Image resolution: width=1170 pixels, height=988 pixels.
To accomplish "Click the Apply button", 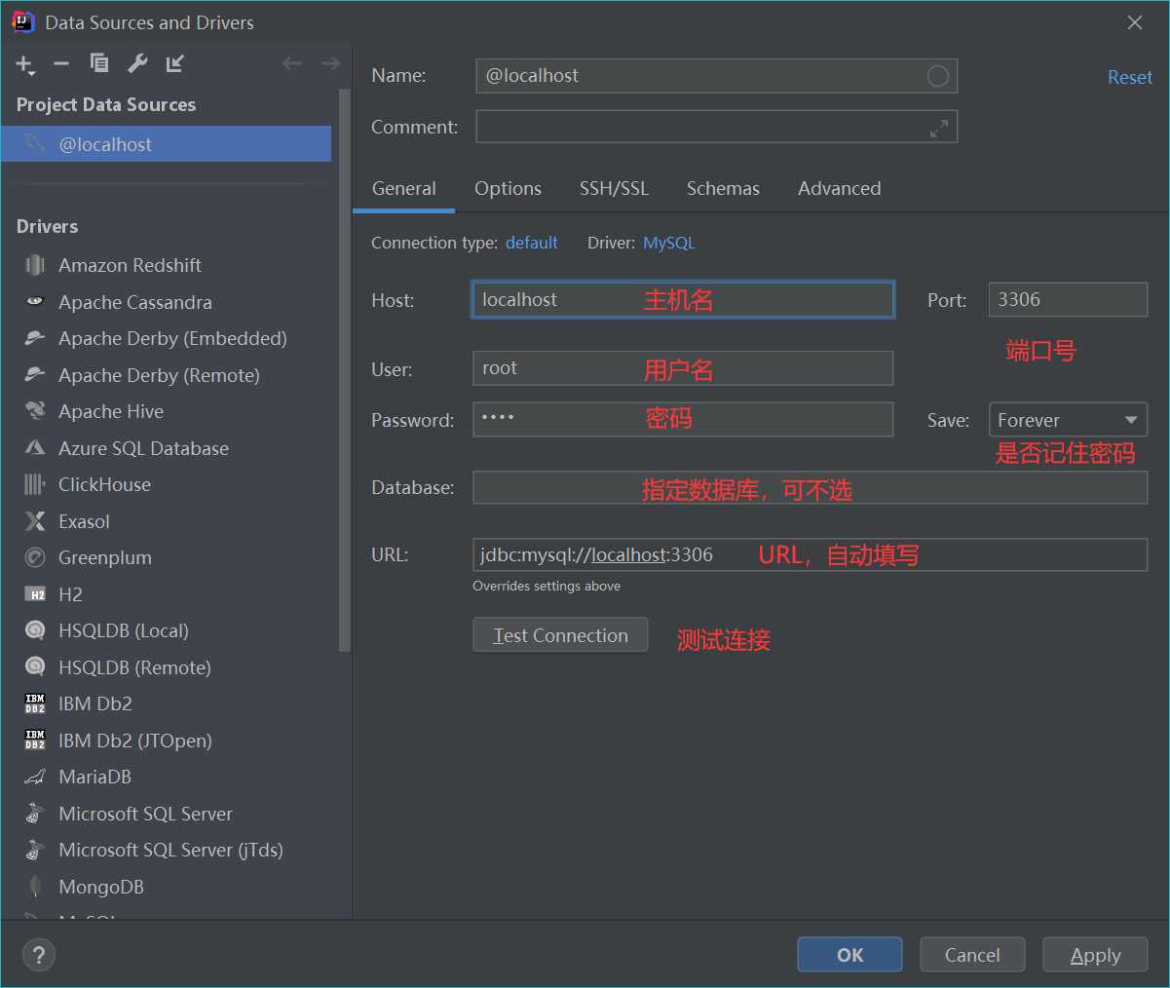I will click(x=1095, y=955).
